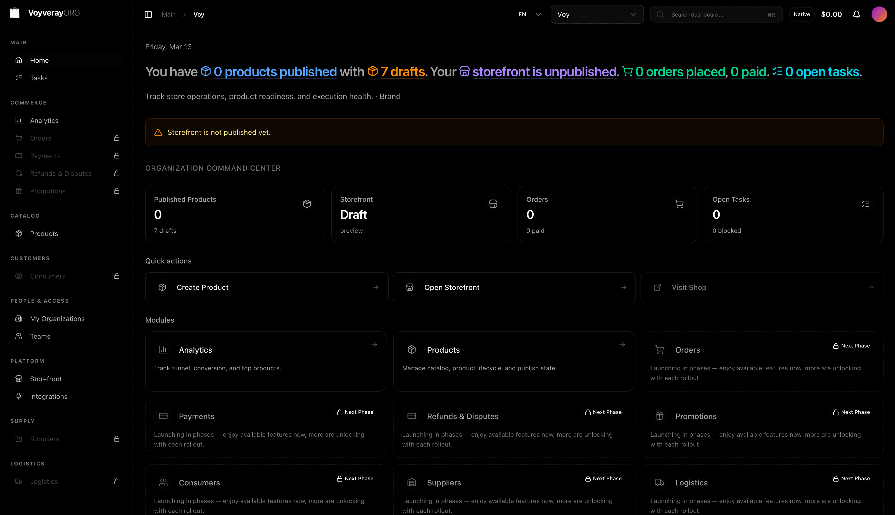Click the Native mode pill
Image resolution: width=895 pixels, height=515 pixels.
801,15
